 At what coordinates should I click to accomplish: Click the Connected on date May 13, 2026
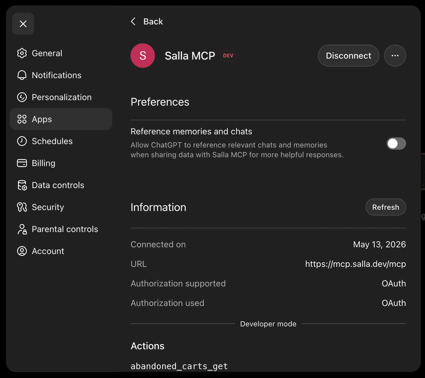coord(380,244)
